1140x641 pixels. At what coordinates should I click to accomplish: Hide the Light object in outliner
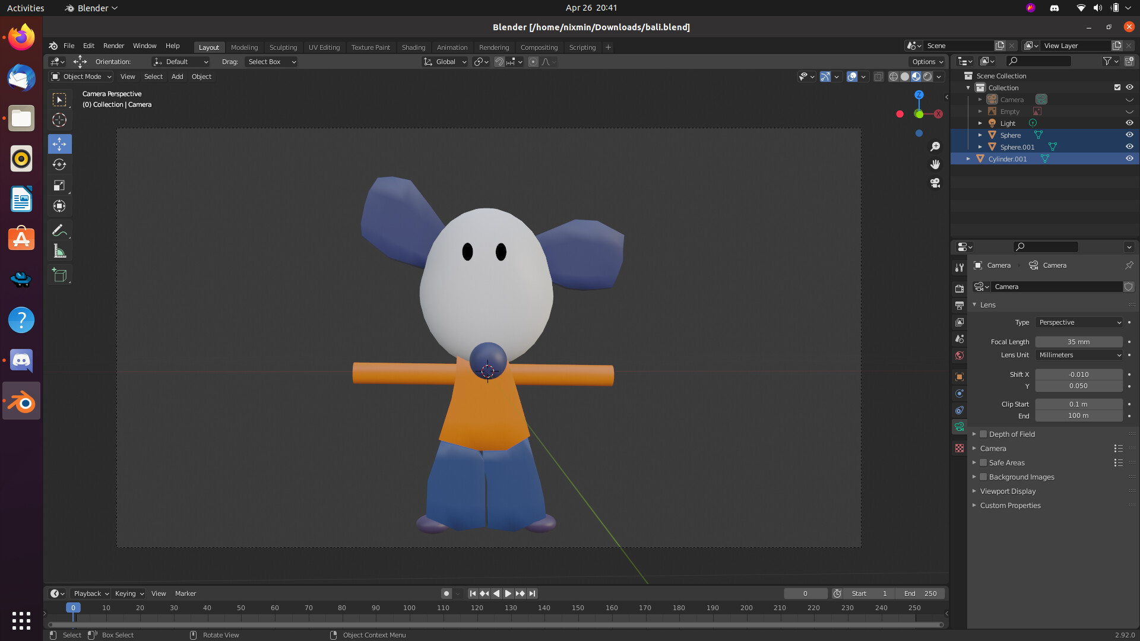(x=1129, y=123)
